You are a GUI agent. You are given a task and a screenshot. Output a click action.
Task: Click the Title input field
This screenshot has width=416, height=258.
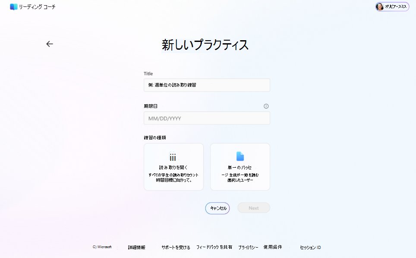click(x=207, y=85)
